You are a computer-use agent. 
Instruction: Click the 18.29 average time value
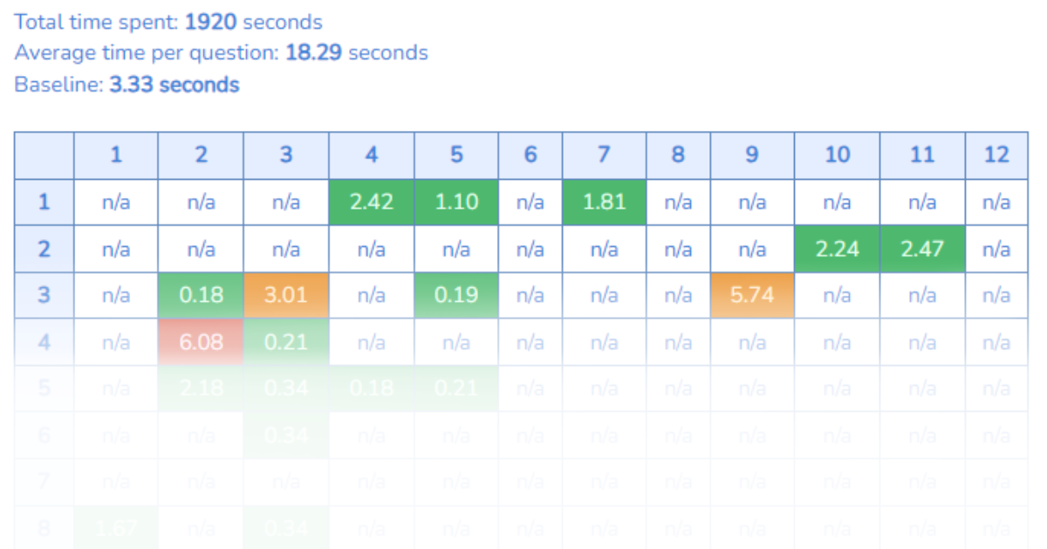[x=314, y=53]
